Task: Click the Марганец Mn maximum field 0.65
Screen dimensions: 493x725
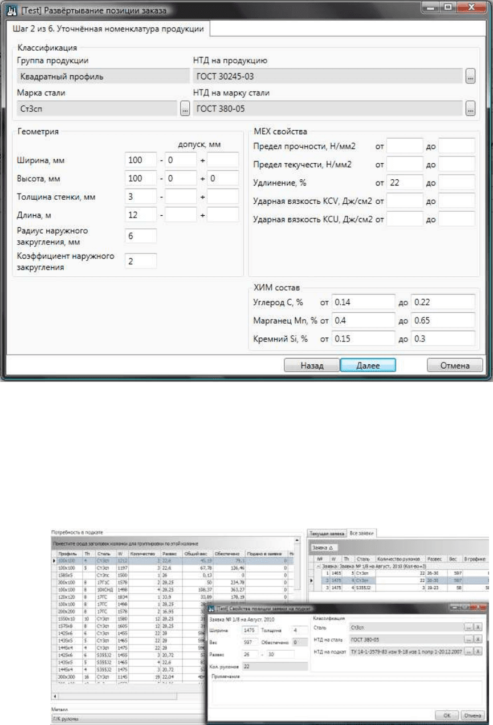Action: click(443, 320)
